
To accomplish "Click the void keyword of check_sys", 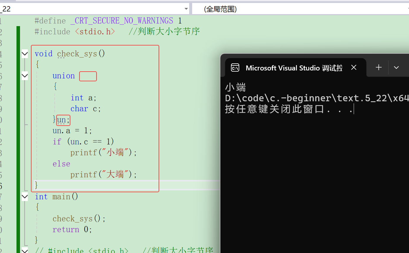I will (x=44, y=54).
